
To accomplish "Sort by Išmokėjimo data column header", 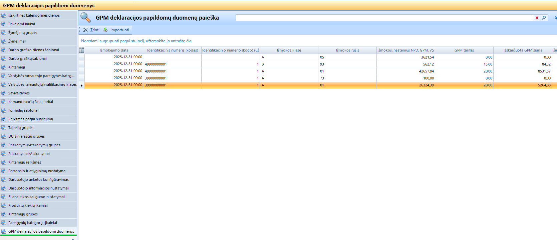I will 114,50.
